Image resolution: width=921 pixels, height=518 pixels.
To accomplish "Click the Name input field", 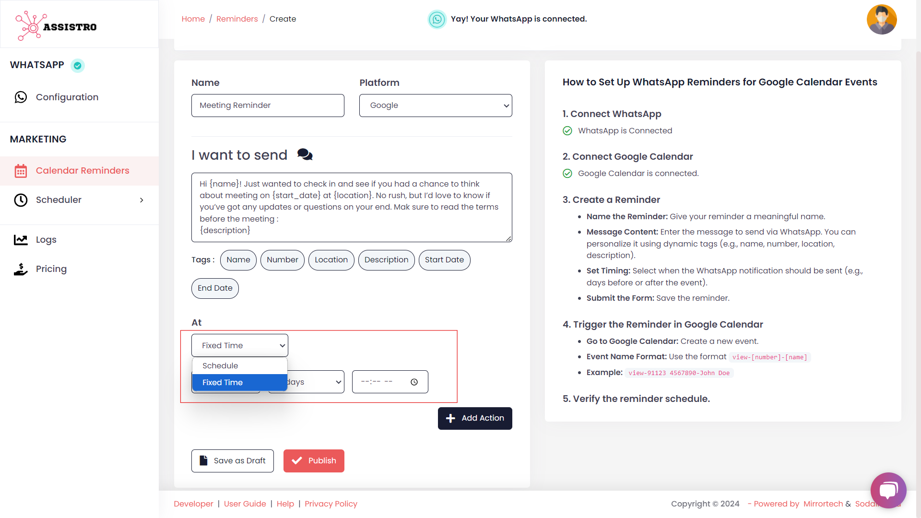I will coord(268,106).
